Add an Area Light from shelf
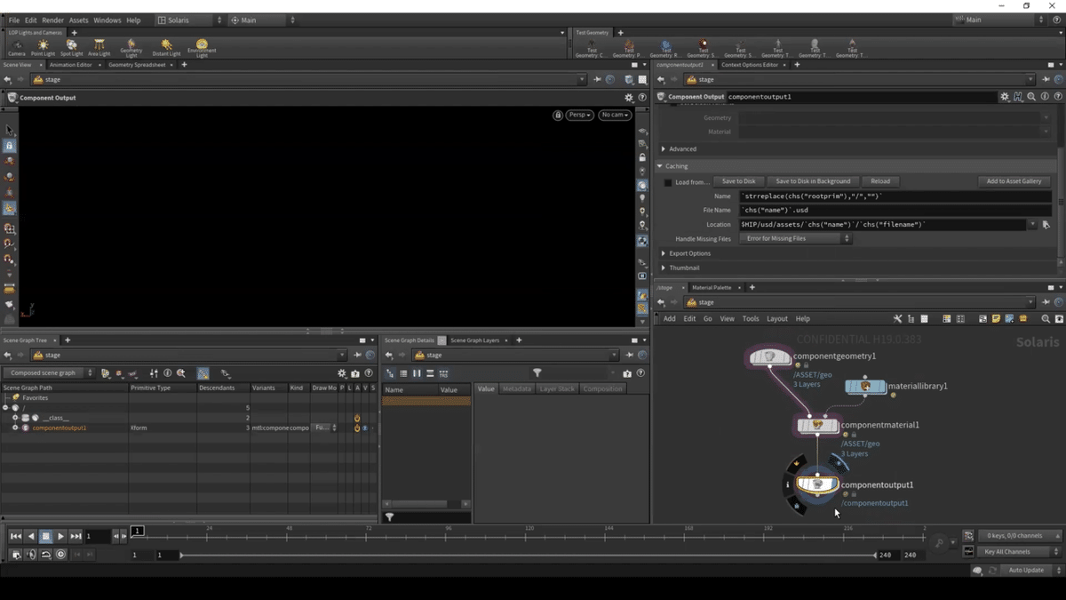The width and height of the screenshot is (1066, 600). tap(99, 47)
